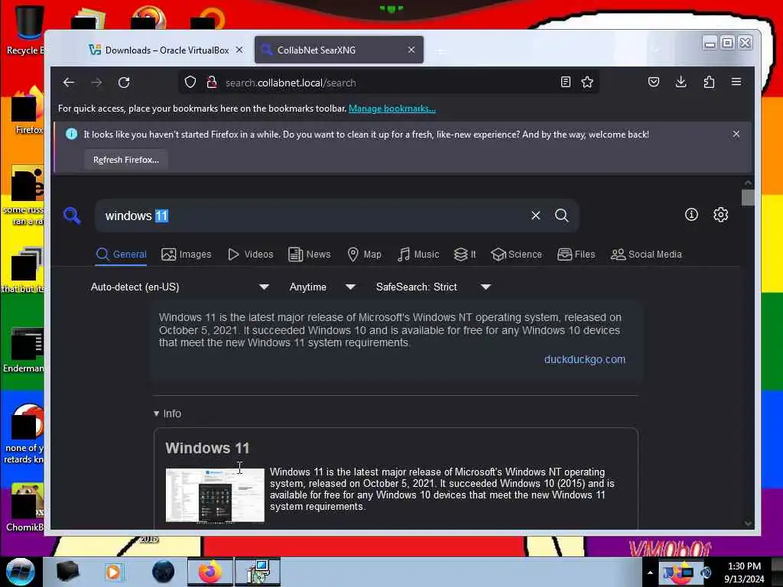Clear the search query with X

(x=536, y=215)
